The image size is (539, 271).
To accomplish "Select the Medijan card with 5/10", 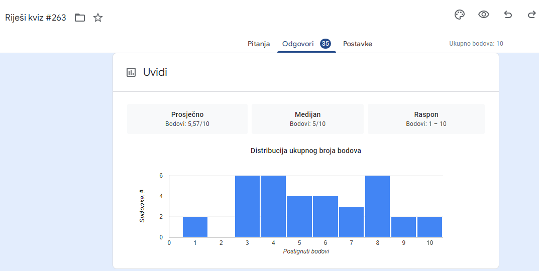I will click(307, 119).
